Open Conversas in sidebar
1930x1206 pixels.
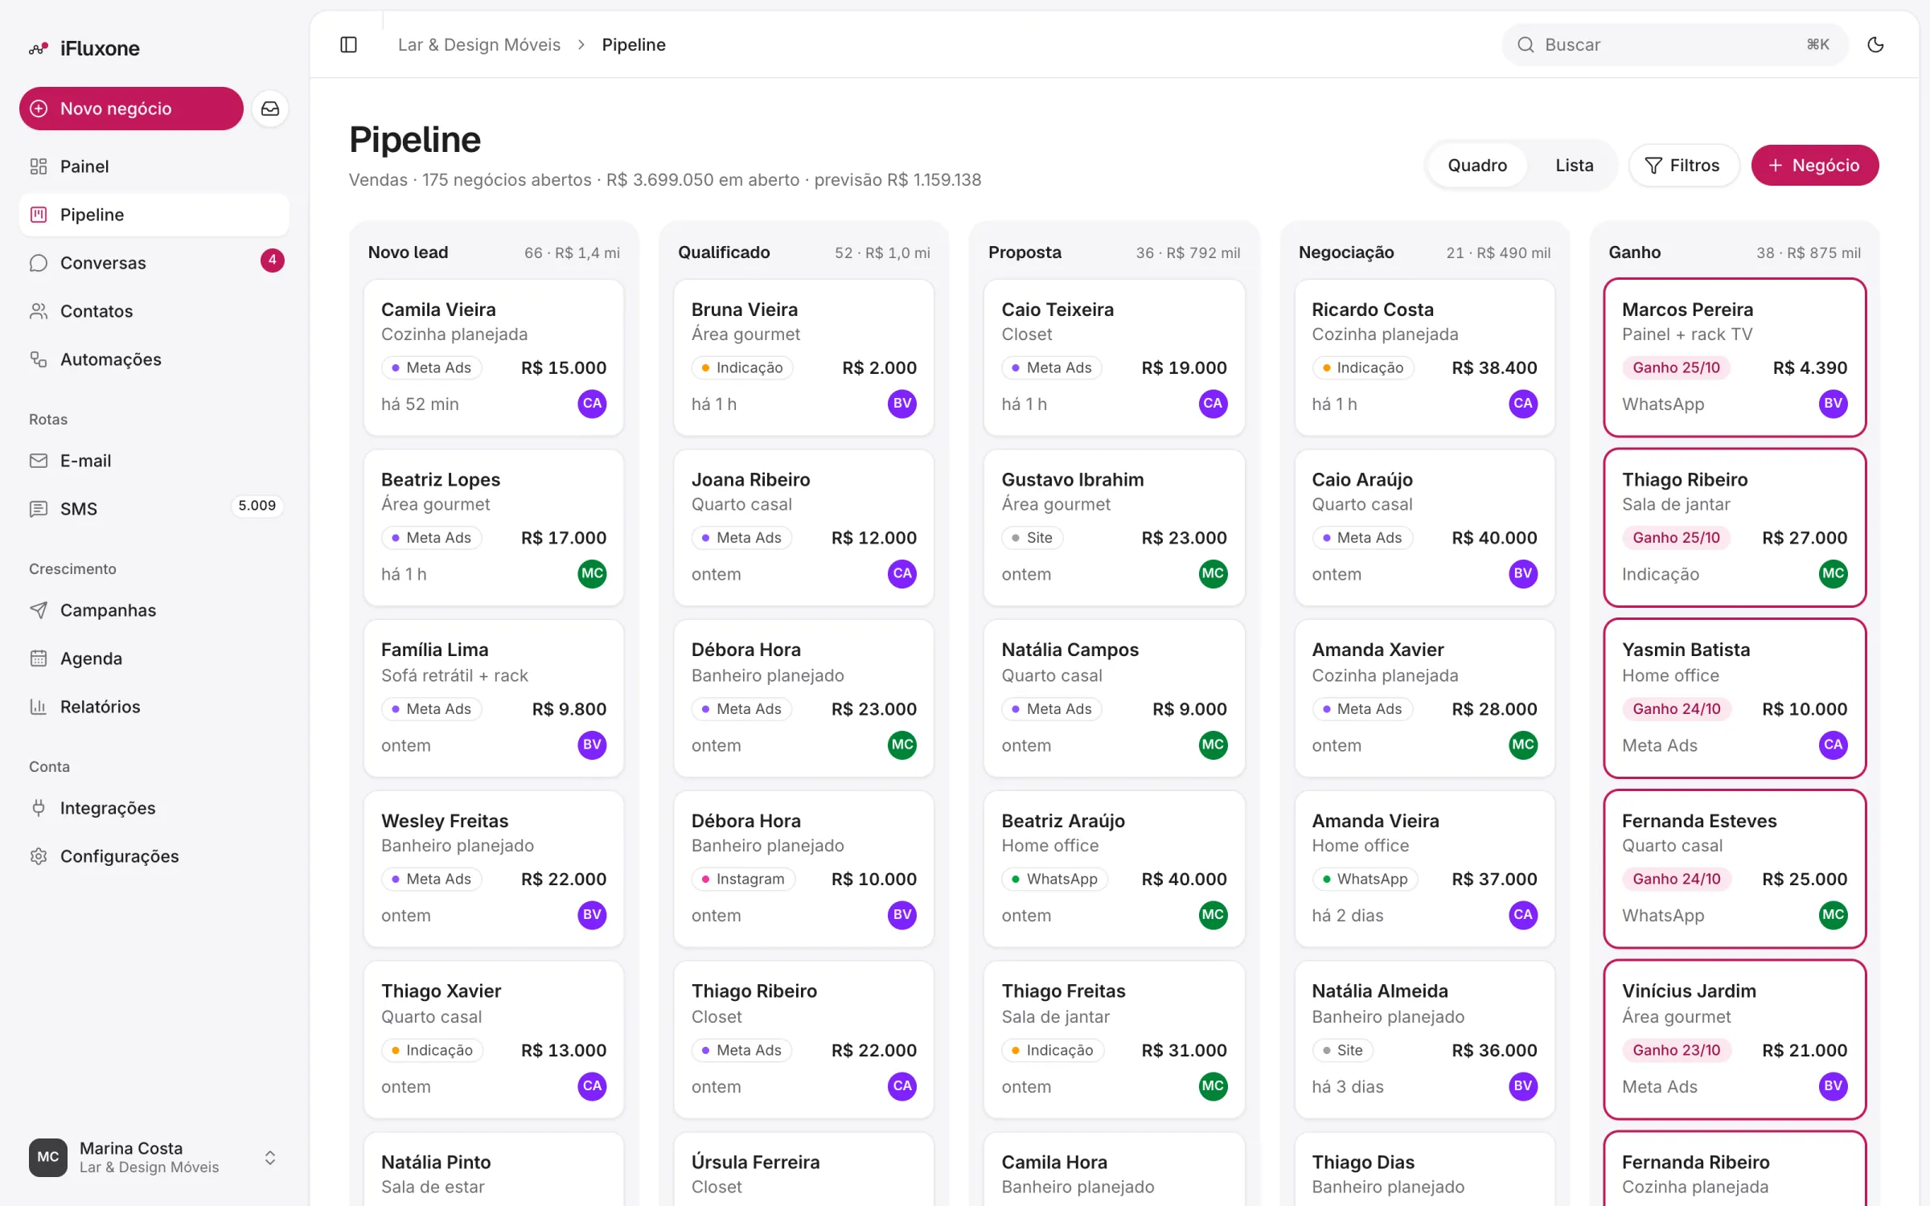coord(154,263)
